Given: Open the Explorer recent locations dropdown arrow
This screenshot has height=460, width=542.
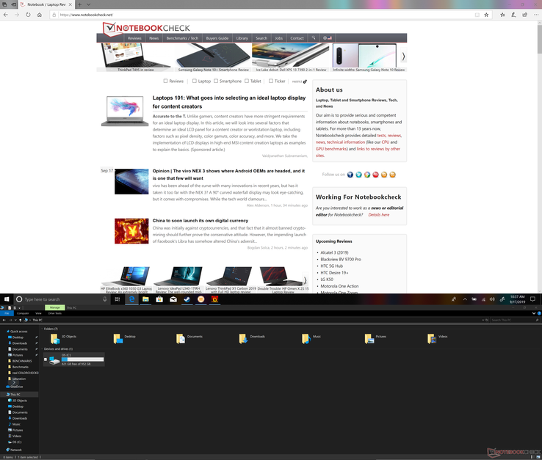Looking at the screenshot, I should click(16, 320).
